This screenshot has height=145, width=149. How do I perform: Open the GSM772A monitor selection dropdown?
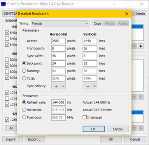tap(10, 14)
